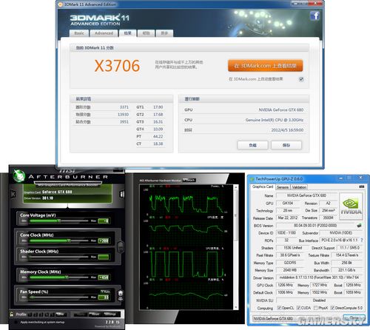Click the BIOS save chip icon in GPU-Z
The image size is (370, 330).
(x=359, y=225)
